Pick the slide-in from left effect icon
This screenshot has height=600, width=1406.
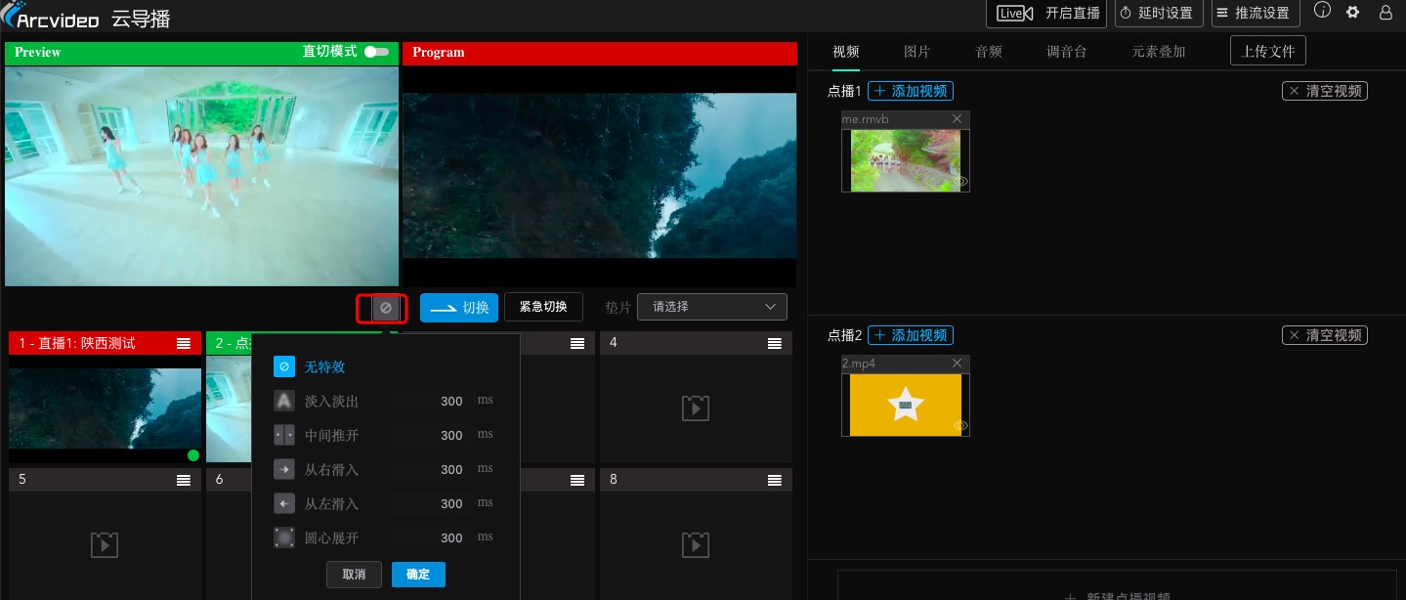point(283,503)
